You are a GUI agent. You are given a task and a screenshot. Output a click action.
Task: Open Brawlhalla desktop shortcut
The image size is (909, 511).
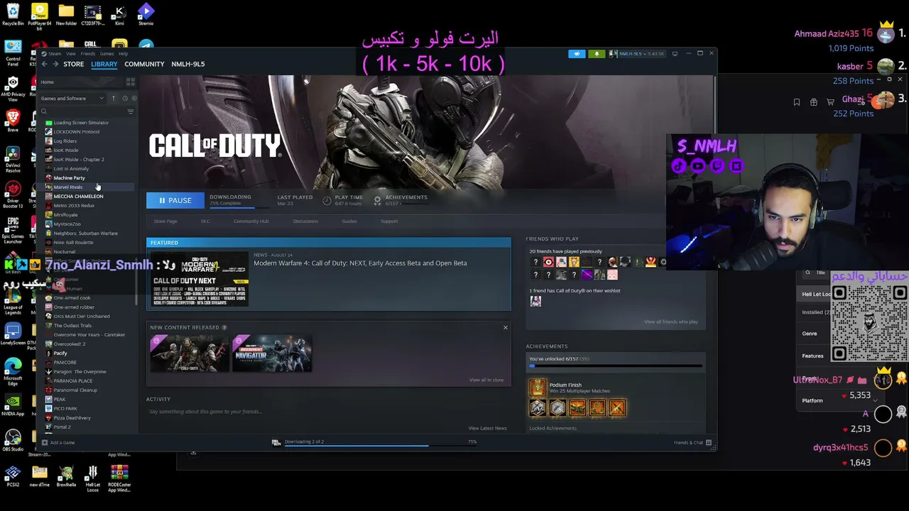pyautogui.click(x=66, y=476)
